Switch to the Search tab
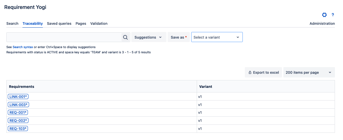 pyautogui.click(x=12, y=24)
